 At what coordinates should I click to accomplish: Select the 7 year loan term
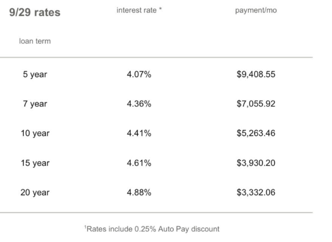click(35, 104)
